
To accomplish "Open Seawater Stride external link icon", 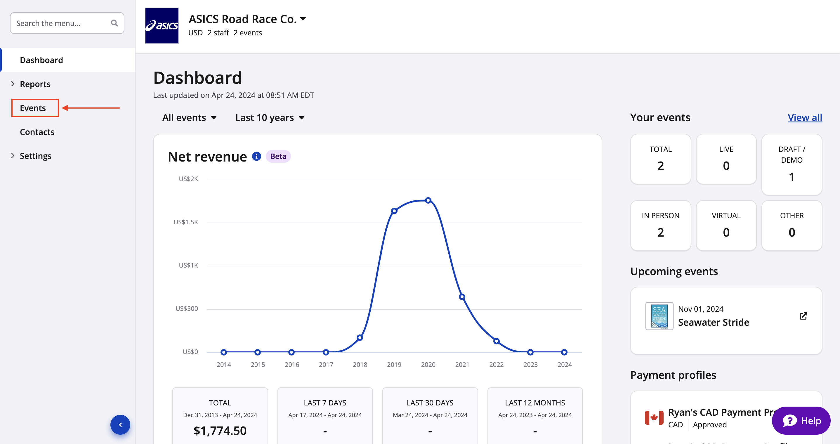I will tap(803, 316).
